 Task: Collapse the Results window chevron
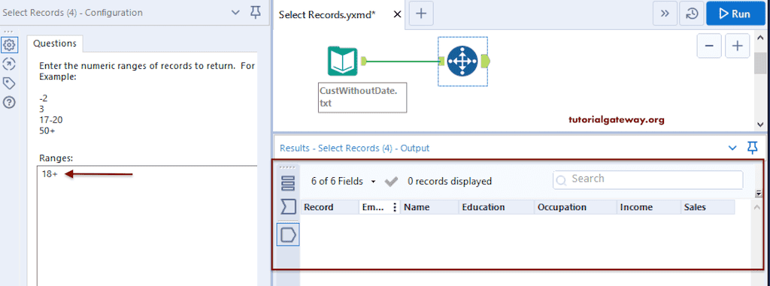point(732,148)
